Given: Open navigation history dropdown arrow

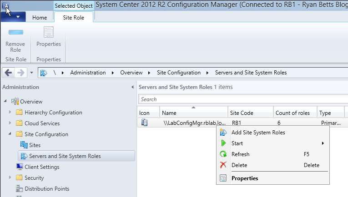Looking at the screenshot, I should tap(31, 73).
